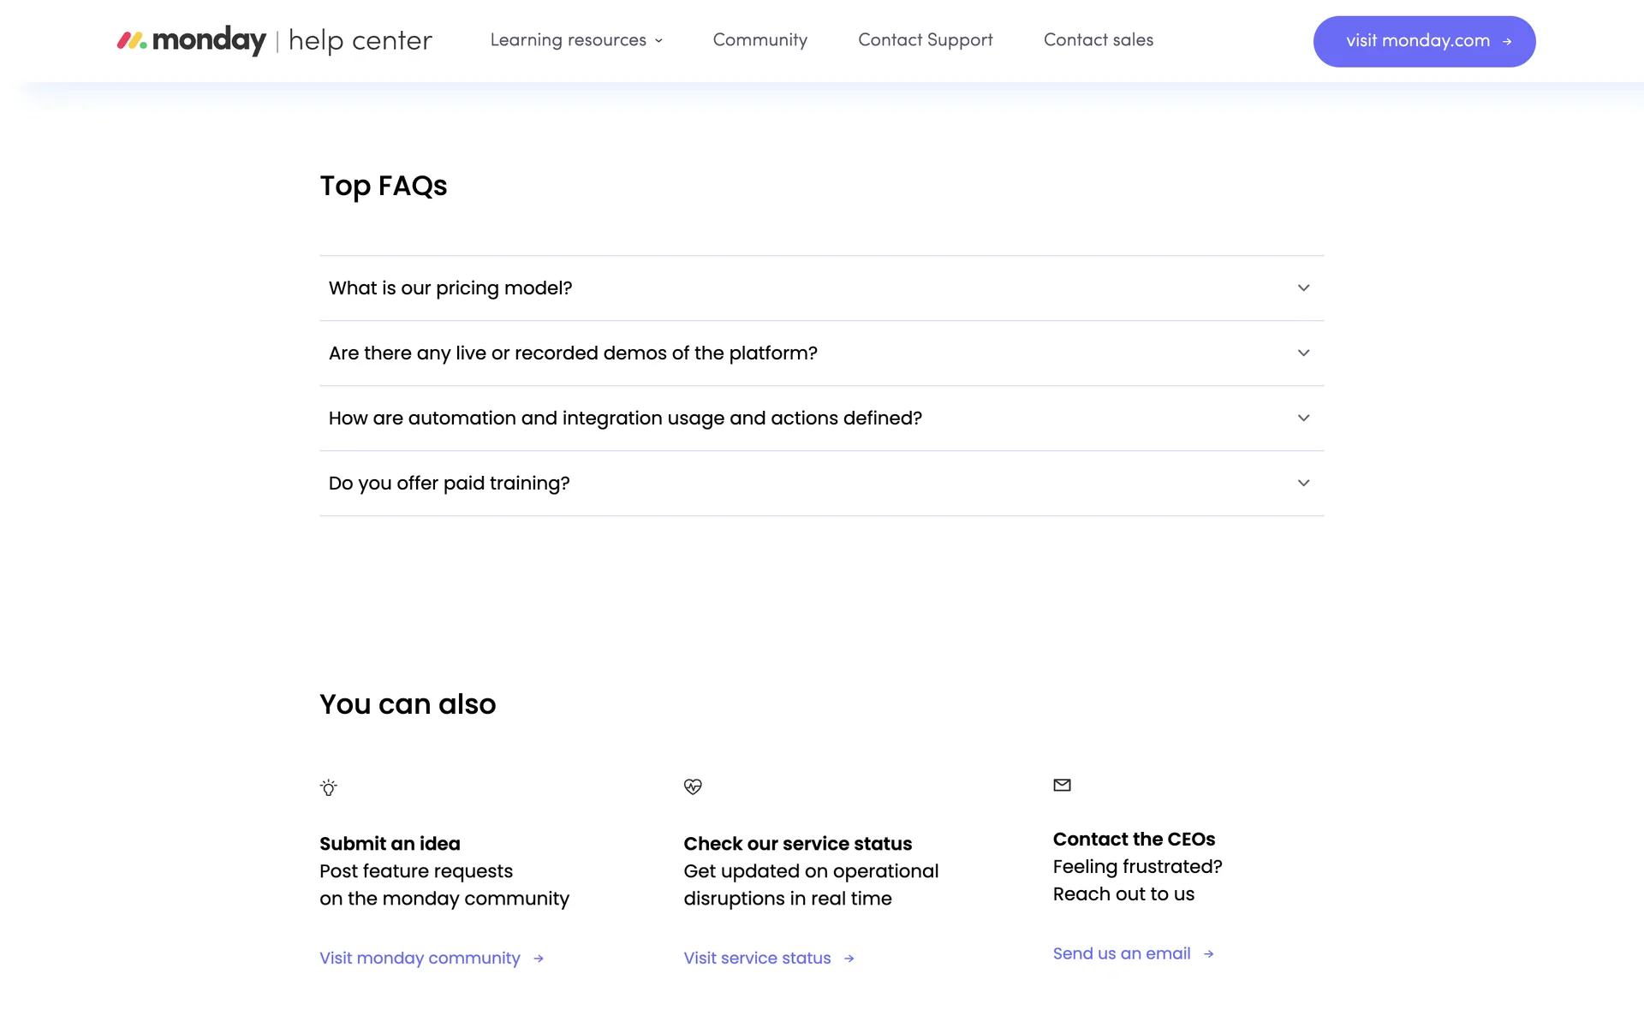
Task: Click the help center title text
Action: pos(360,40)
